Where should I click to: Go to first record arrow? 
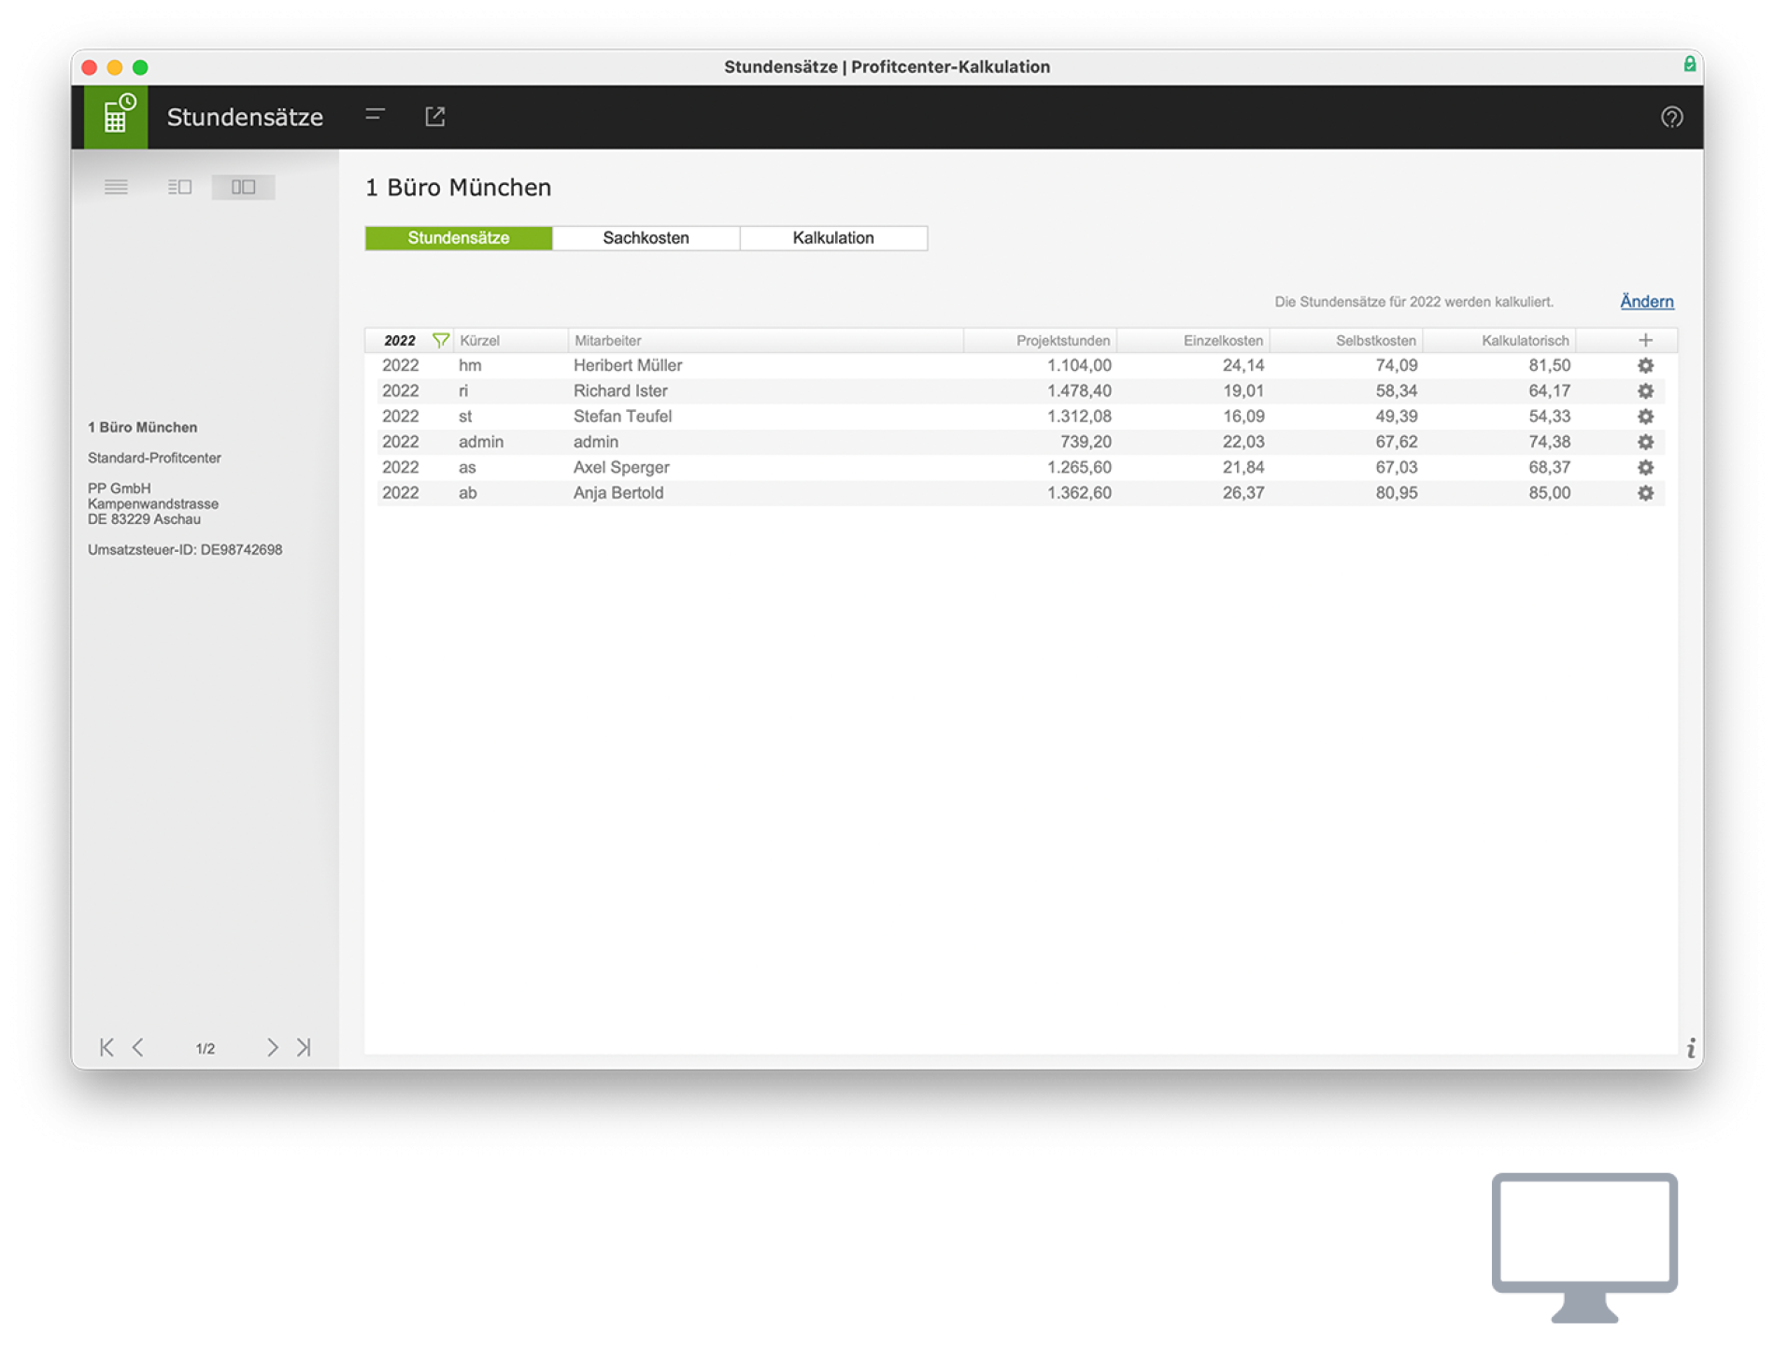click(106, 1047)
